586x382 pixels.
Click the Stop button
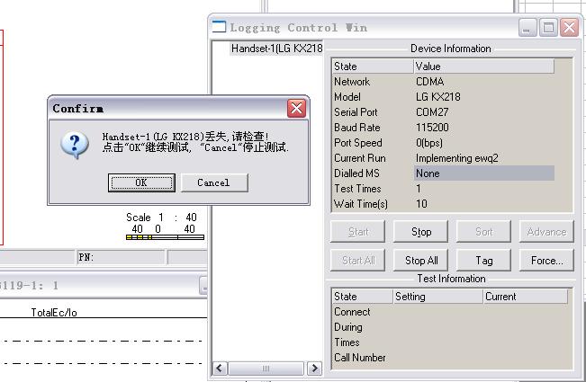[x=420, y=232]
